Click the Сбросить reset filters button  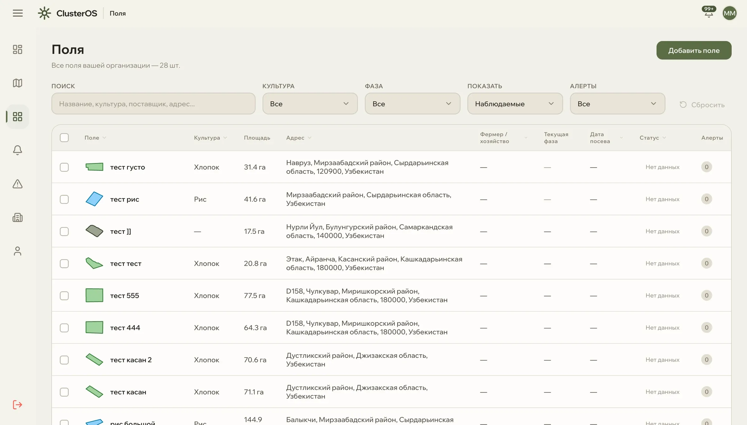(702, 105)
